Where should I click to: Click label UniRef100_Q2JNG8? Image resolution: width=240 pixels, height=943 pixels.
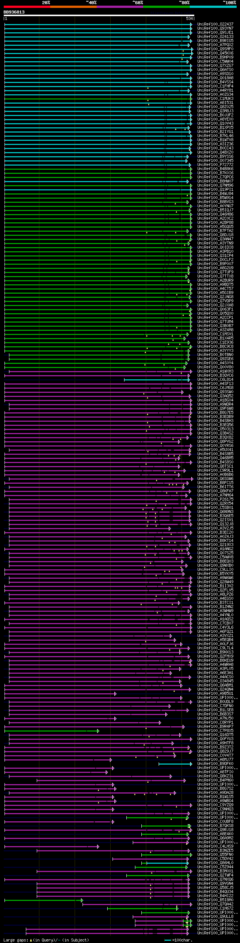coord(215,297)
